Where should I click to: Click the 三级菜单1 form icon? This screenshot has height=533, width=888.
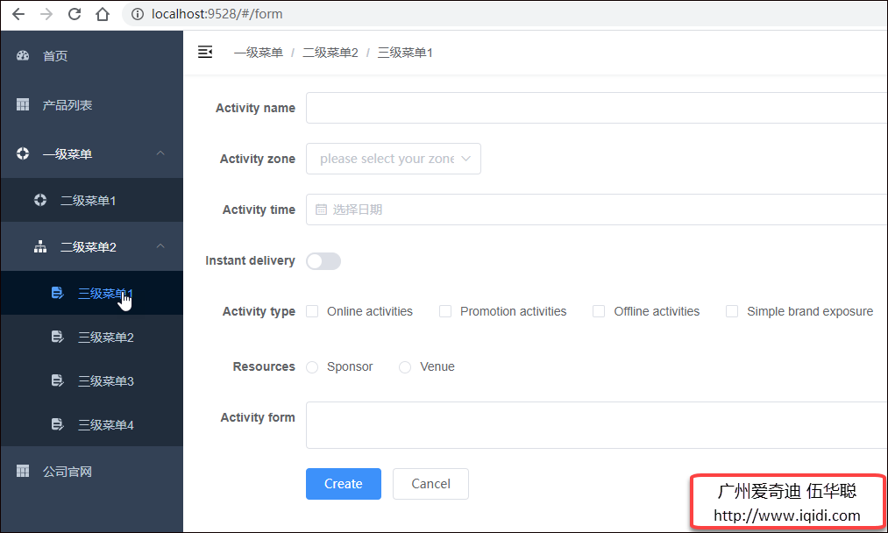pyautogui.click(x=57, y=293)
